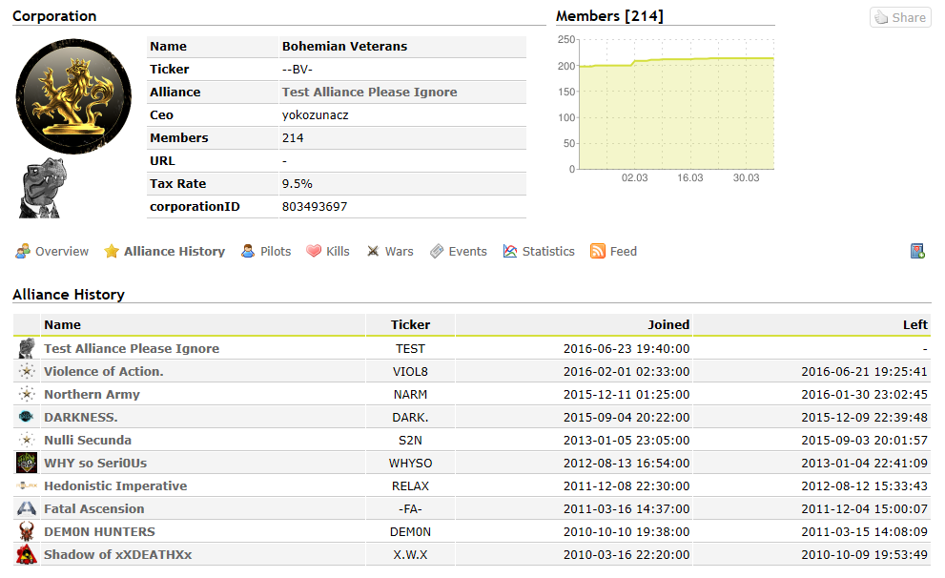Click the T-Rex alliance logo under corporation logo
This screenshot has width=945, height=578.
point(43,188)
